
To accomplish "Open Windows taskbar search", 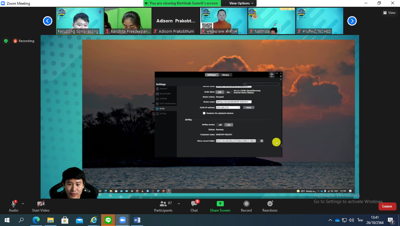I will (21, 220).
